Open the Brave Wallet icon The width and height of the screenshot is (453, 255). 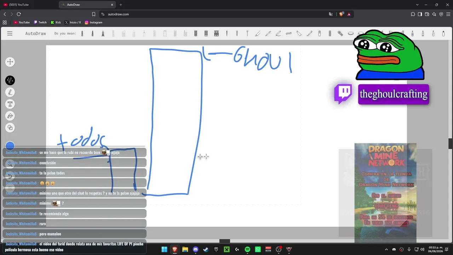coord(427,14)
